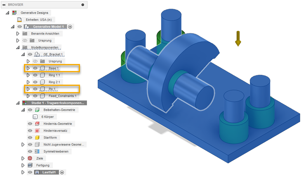Collapse Studie 1 - Tragwerkskomponenten node
Screen dimensions: 308x180
tap(18, 103)
